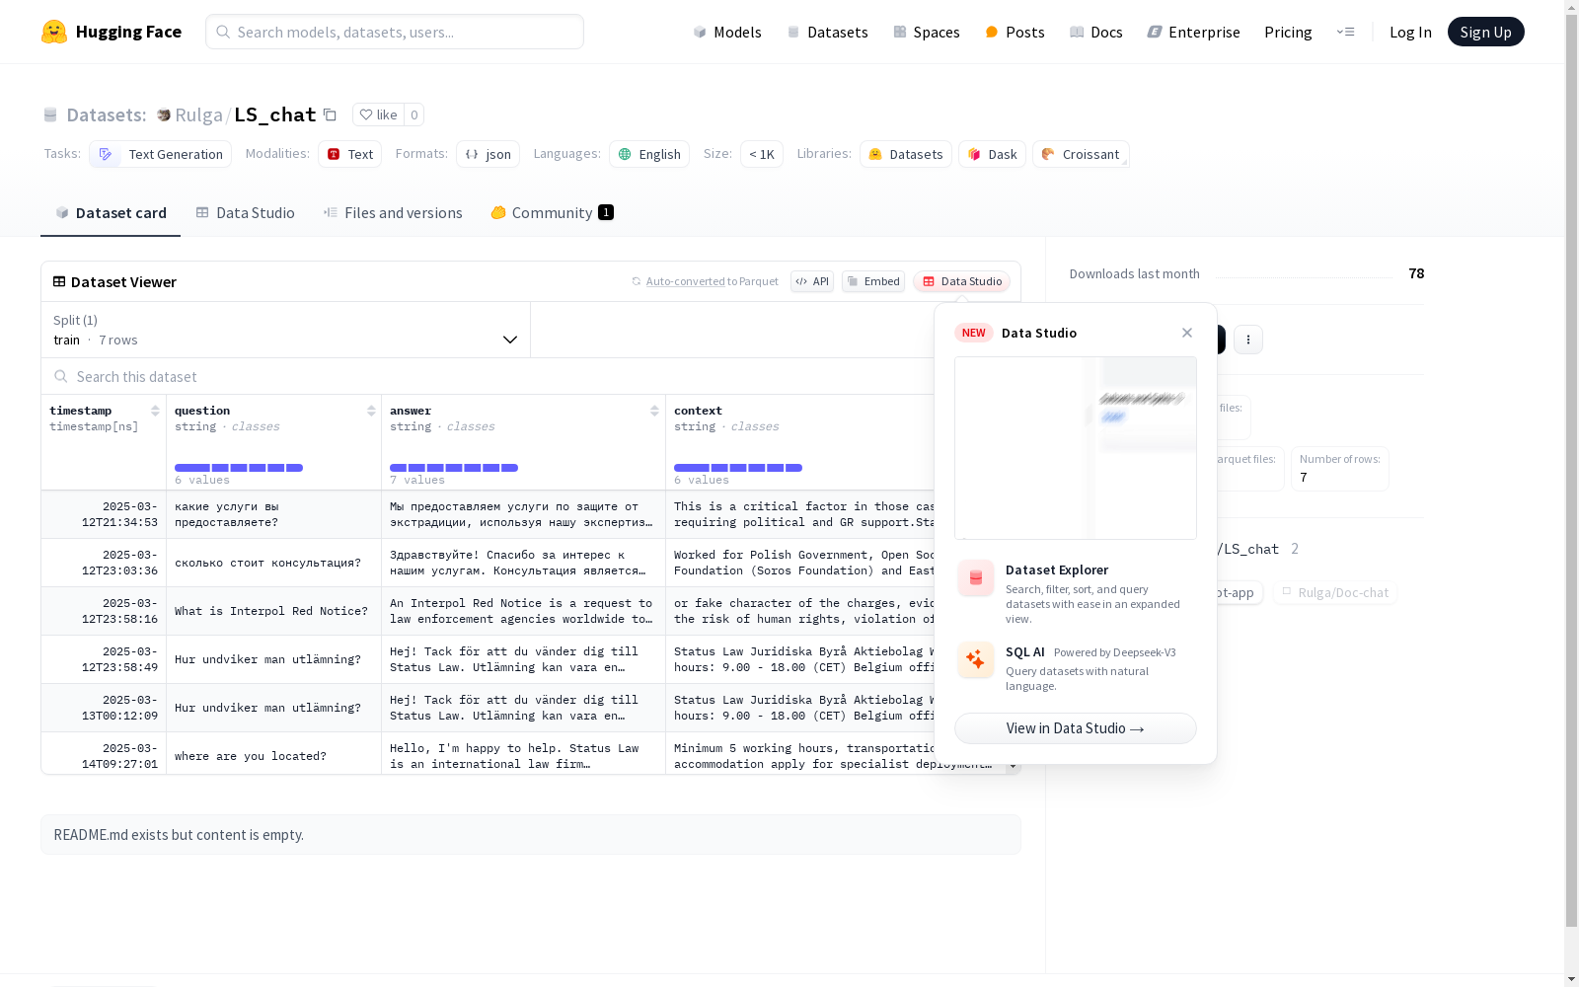Open the API button in viewer
The height and width of the screenshot is (987, 1579).
pos(812,281)
